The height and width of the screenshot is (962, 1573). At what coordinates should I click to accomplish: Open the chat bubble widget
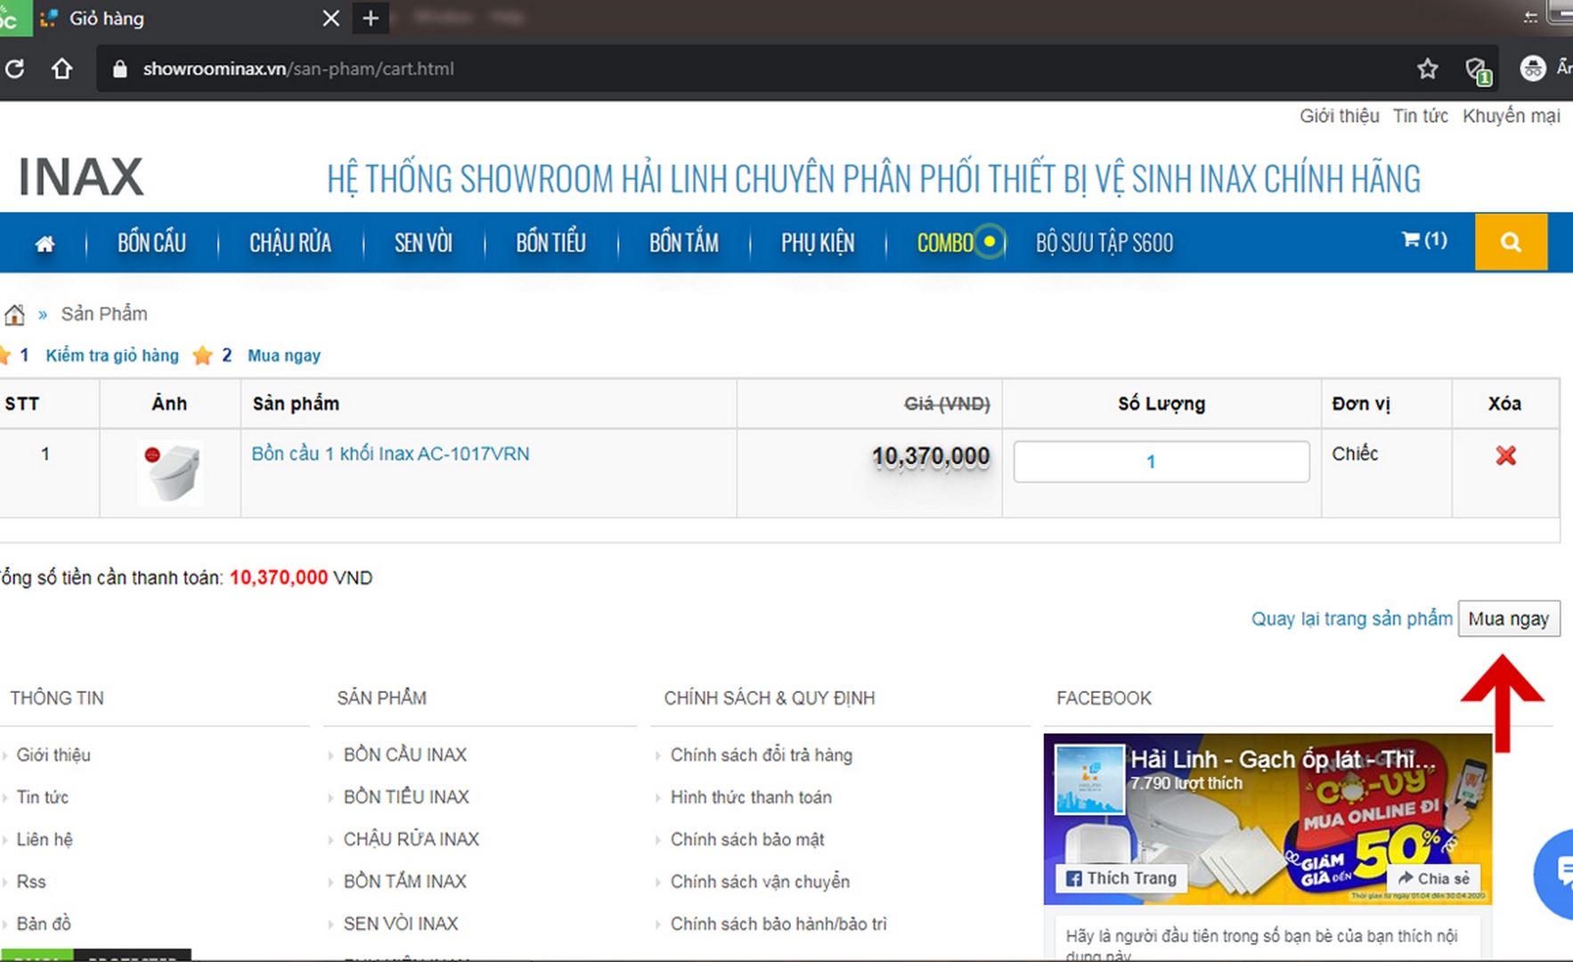[x=1561, y=873]
